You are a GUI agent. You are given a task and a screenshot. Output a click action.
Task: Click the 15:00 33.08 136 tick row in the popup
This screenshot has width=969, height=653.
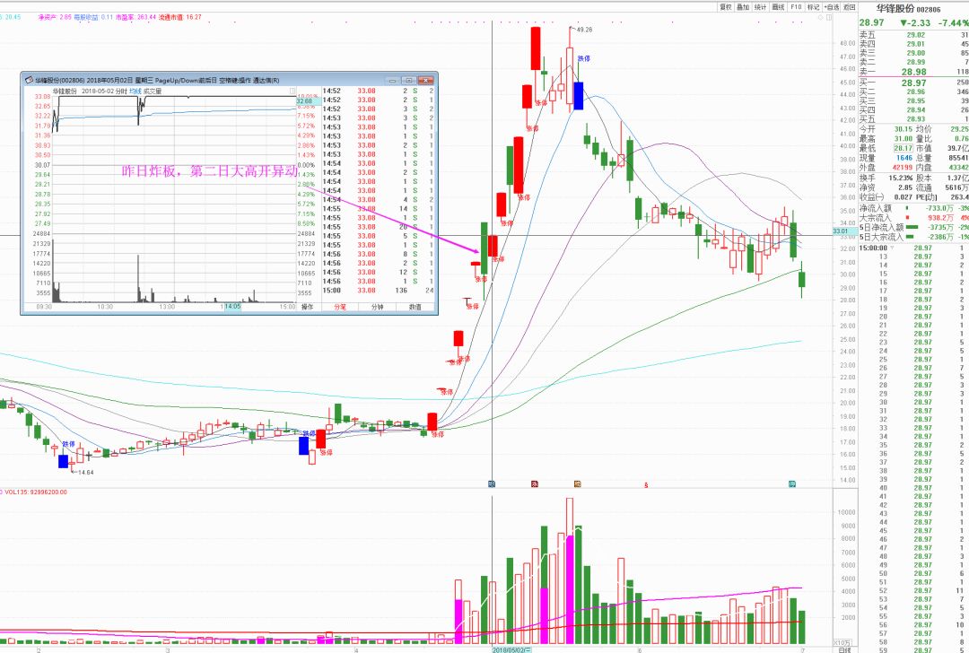pyautogui.click(x=378, y=291)
